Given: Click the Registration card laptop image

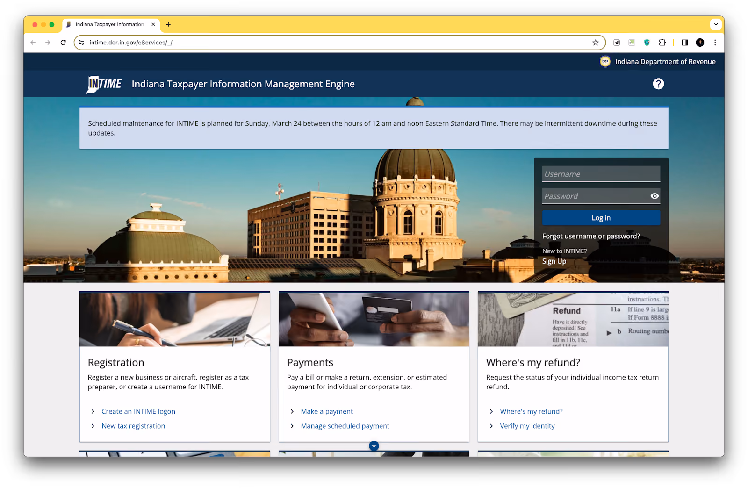Looking at the screenshot, I should click(175, 319).
